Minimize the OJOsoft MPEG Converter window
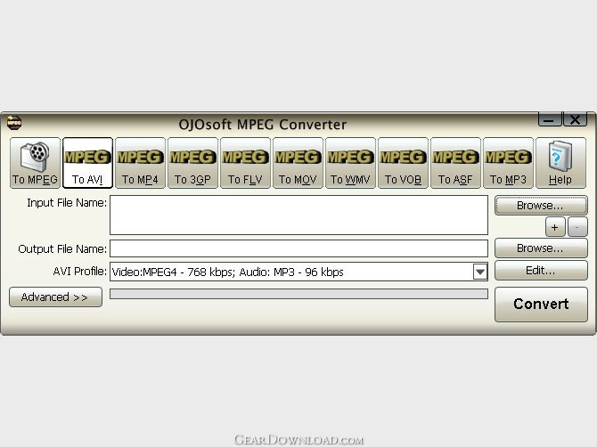 tap(550, 119)
